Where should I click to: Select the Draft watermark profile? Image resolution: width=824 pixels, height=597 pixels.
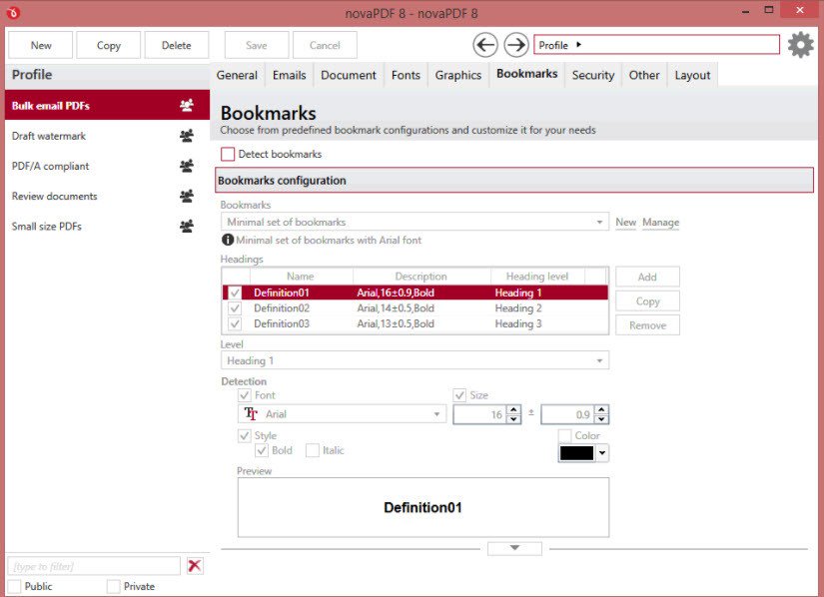107,136
